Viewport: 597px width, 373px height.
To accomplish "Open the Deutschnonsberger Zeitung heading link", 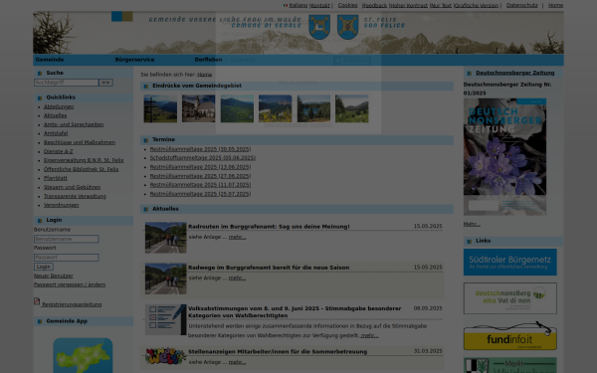I will click(514, 73).
